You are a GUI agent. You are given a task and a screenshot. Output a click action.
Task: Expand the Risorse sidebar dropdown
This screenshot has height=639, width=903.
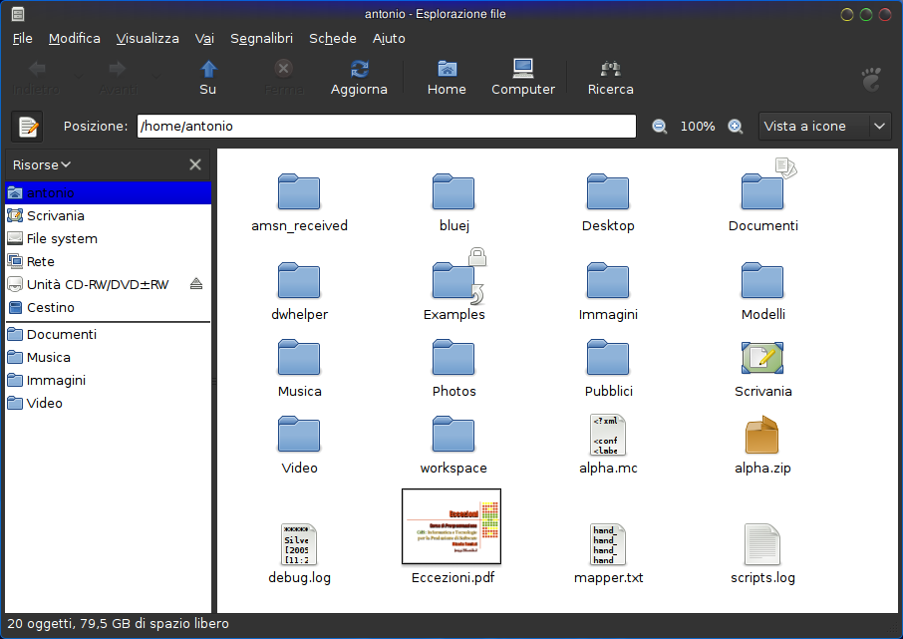pos(42,164)
